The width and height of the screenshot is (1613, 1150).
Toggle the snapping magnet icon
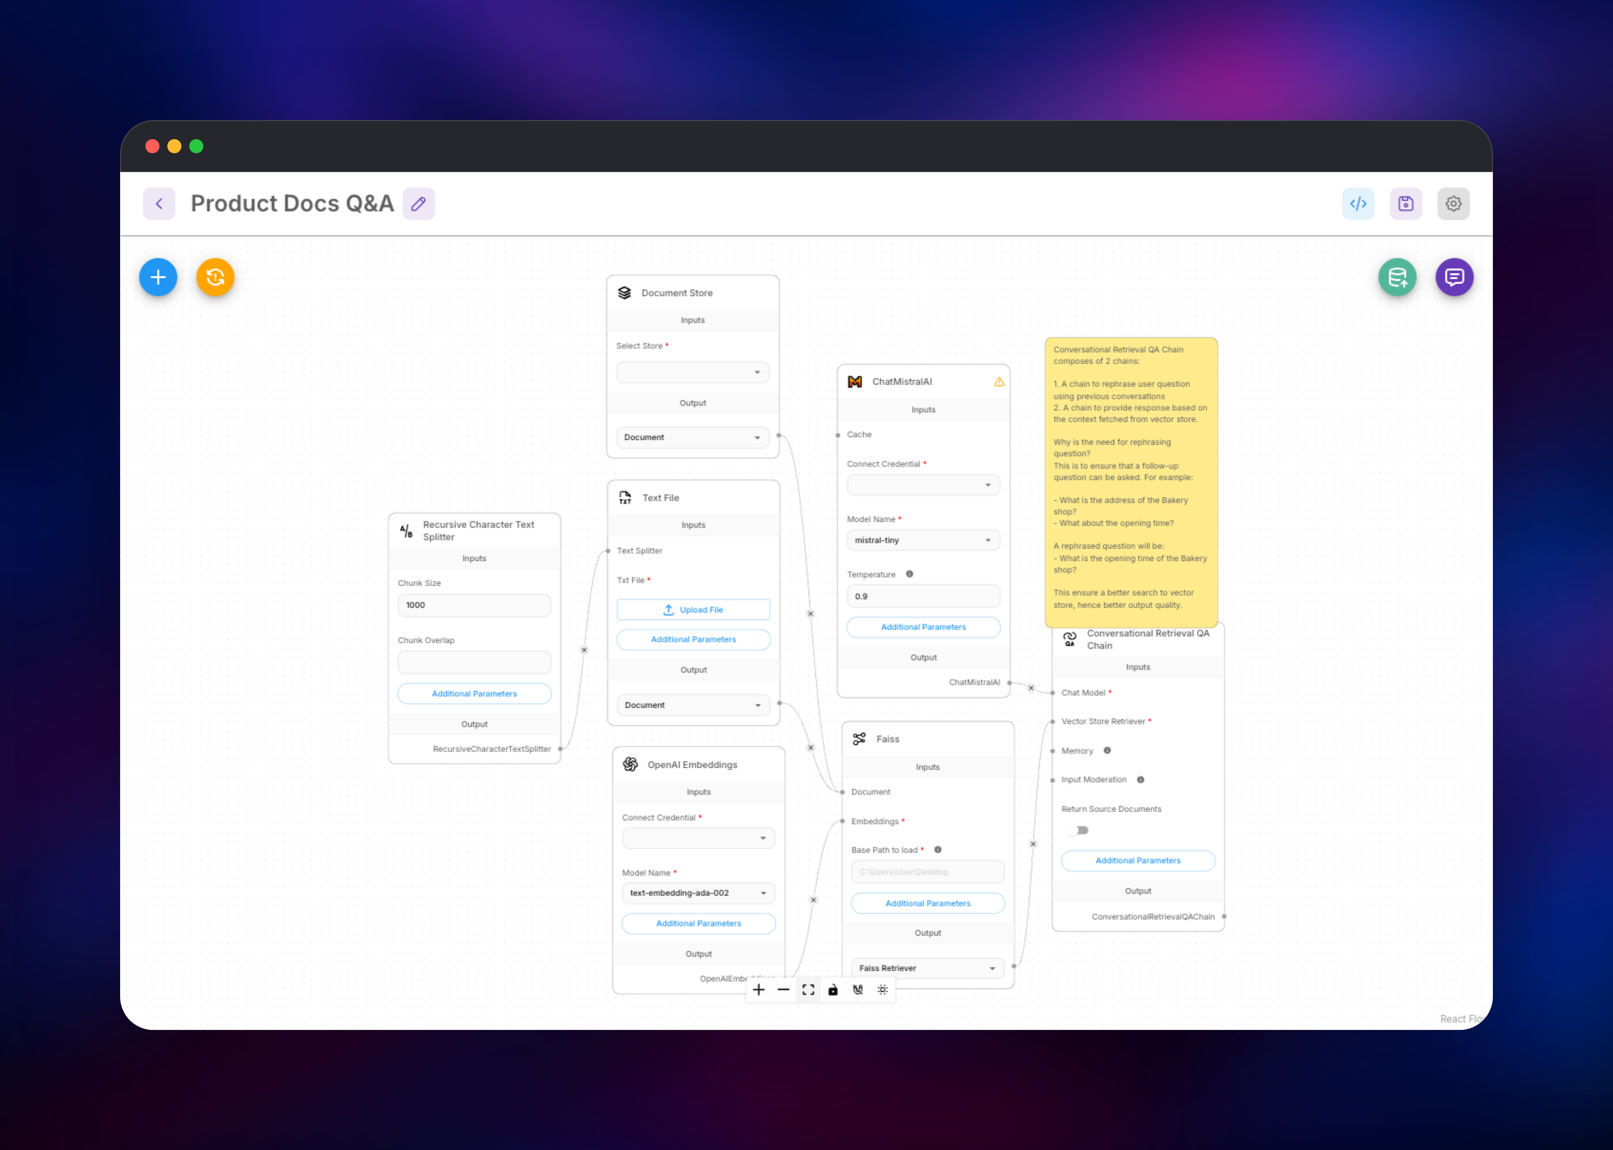(x=858, y=989)
